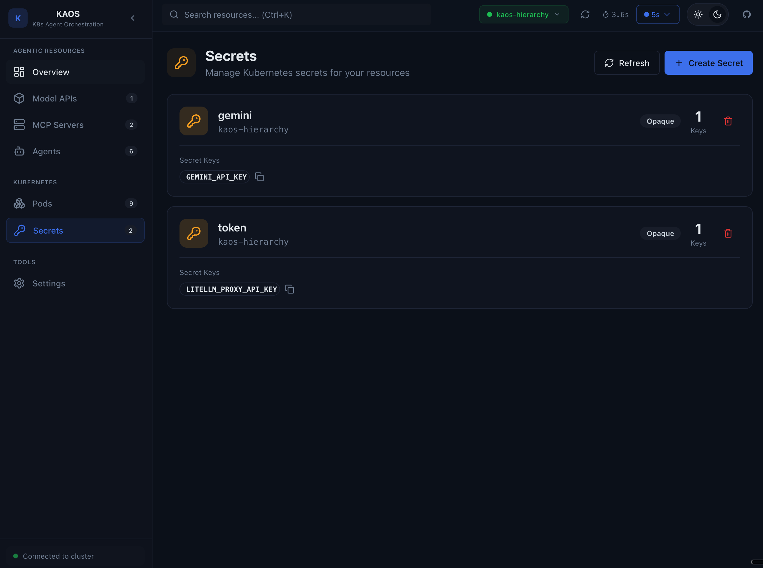The height and width of the screenshot is (568, 763).
Task: Click the gemini secret key icon
Action: click(x=194, y=121)
